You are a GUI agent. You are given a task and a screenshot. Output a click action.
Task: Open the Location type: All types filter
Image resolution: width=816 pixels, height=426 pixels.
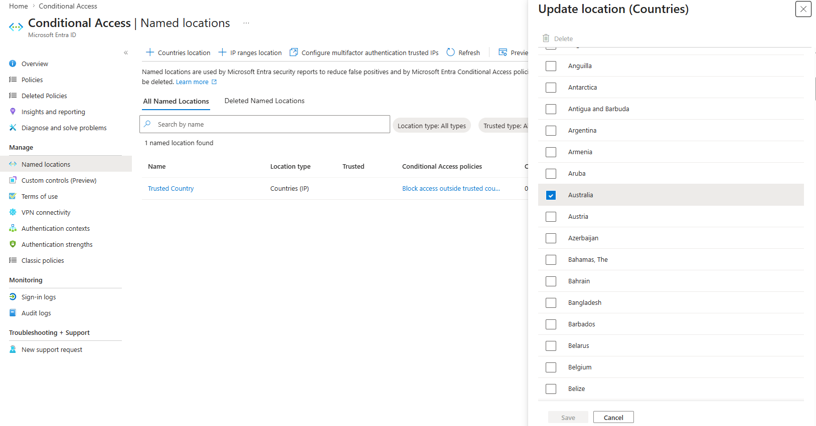tap(432, 126)
